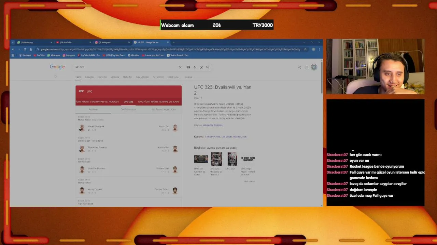Click Joshua Van fighter photo
Viewport: 437px width, 245px height.
(175, 149)
